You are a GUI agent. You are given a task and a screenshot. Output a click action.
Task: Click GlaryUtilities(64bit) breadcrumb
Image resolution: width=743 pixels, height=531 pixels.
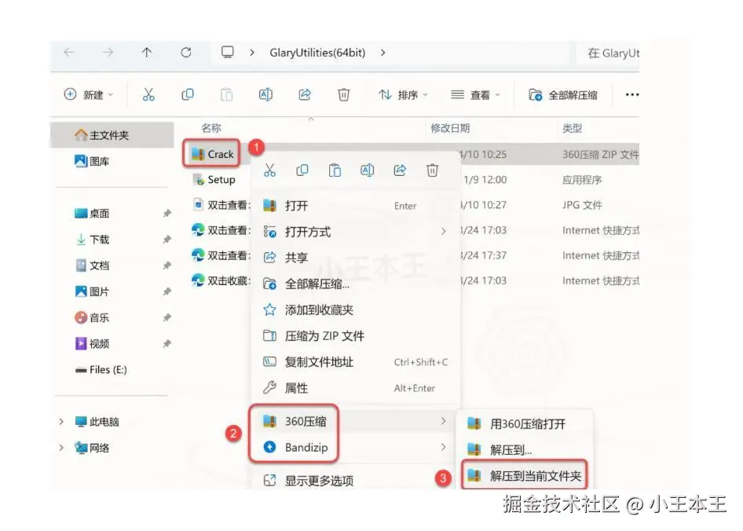[x=317, y=53]
